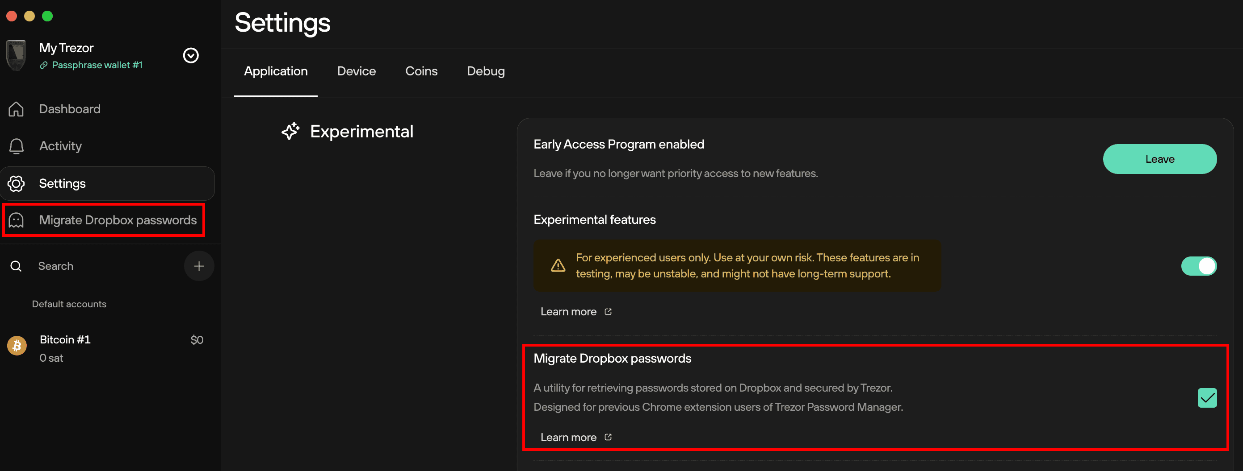1243x471 pixels.
Task: Switch to the Debug tab
Action: tap(485, 71)
